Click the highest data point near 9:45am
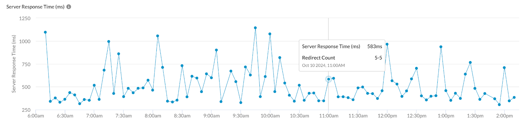Image resolution: width=528 pixels, height=128 pixels. point(255,28)
